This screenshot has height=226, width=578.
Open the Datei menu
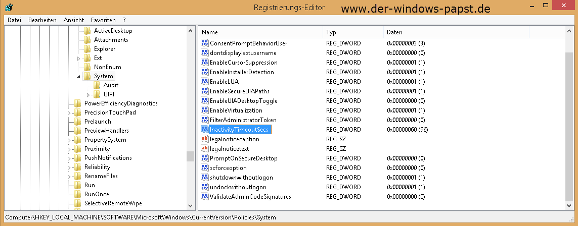[15, 20]
